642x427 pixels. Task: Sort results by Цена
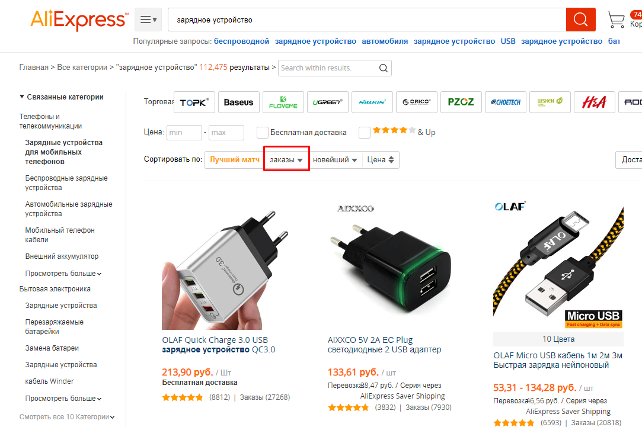[381, 160]
